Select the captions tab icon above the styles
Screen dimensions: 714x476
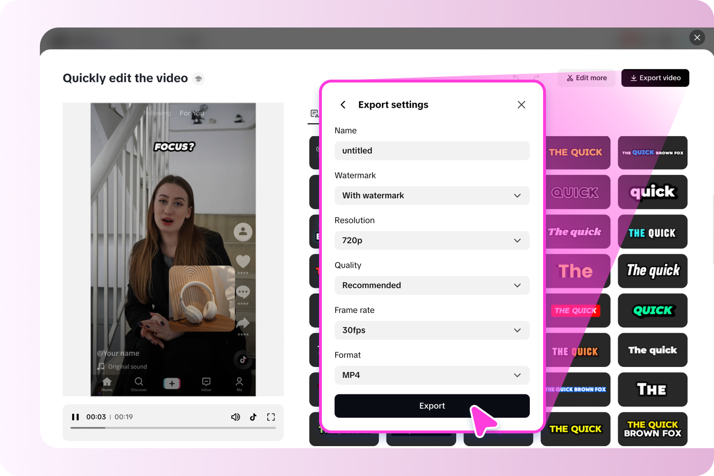click(314, 114)
